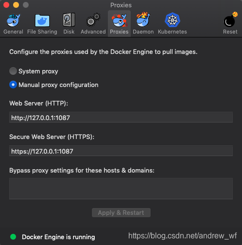Click the yellow minimize window button
The width and height of the screenshot is (242, 245).
coord(16,5)
